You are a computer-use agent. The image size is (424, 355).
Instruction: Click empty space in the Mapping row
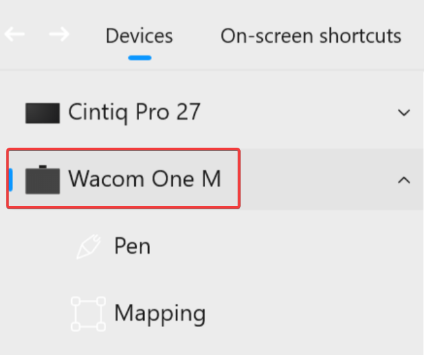tap(304, 314)
